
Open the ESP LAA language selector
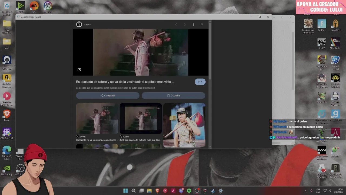(x=318, y=191)
